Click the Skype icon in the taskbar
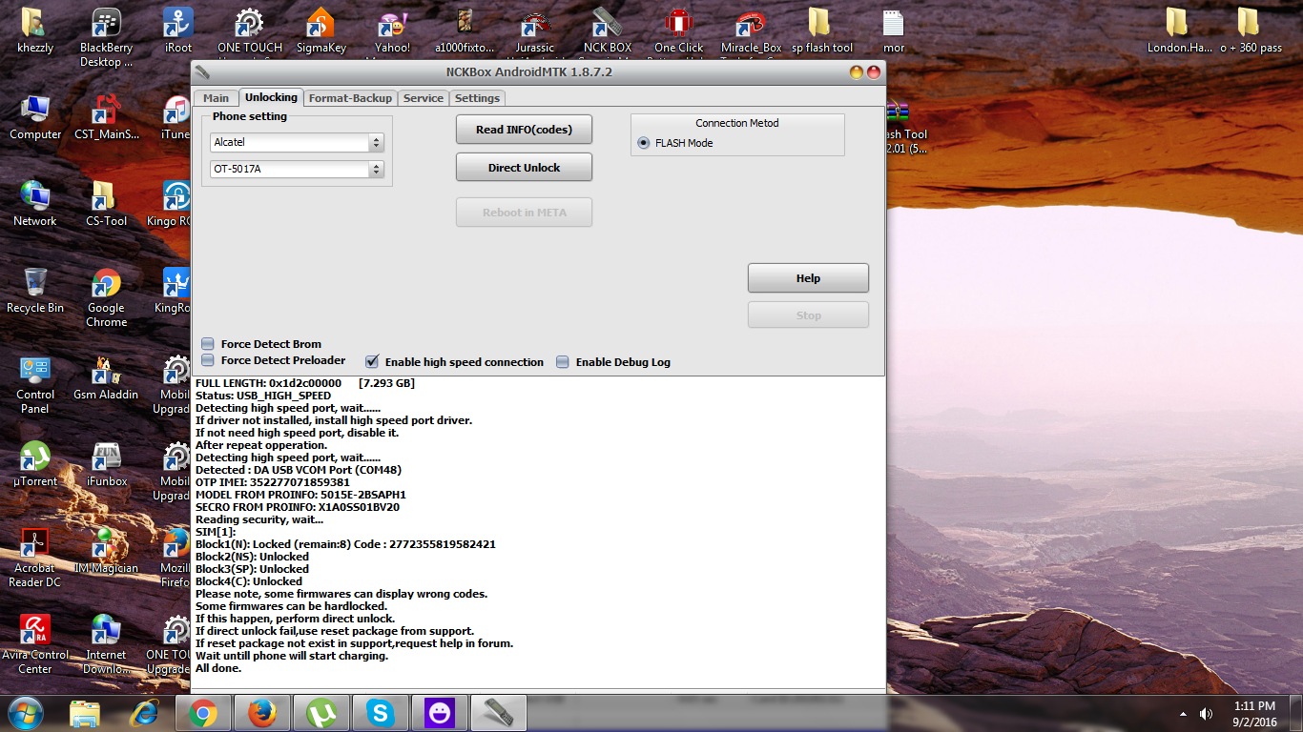This screenshot has width=1303, height=732. click(382, 712)
